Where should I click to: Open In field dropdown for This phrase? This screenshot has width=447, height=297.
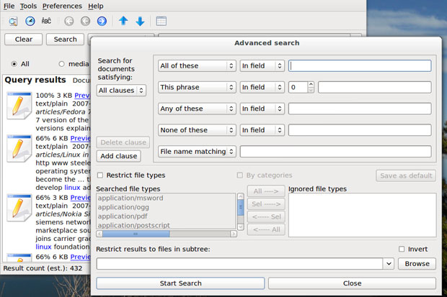(x=262, y=87)
